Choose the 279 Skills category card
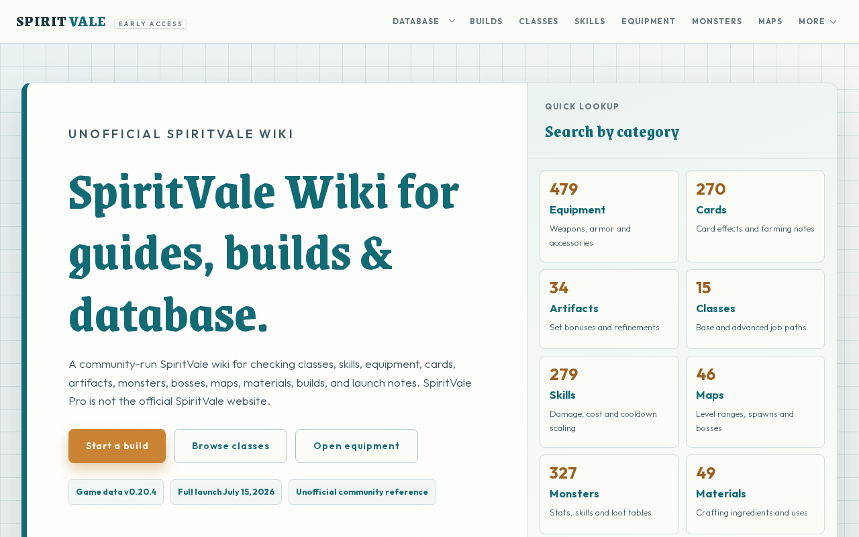859x537 pixels. coord(609,401)
